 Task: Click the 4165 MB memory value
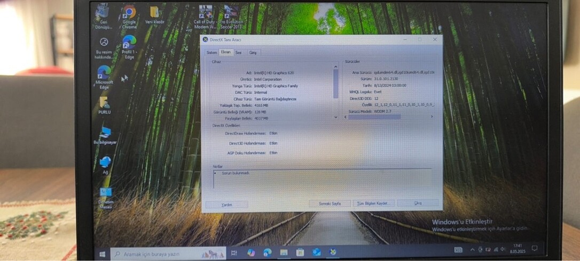pyautogui.click(x=261, y=105)
